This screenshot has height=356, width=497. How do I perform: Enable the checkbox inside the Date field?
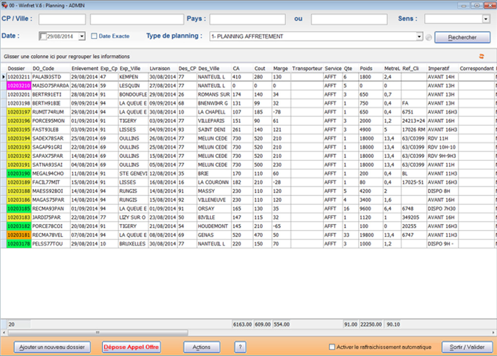tap(43, 37)
